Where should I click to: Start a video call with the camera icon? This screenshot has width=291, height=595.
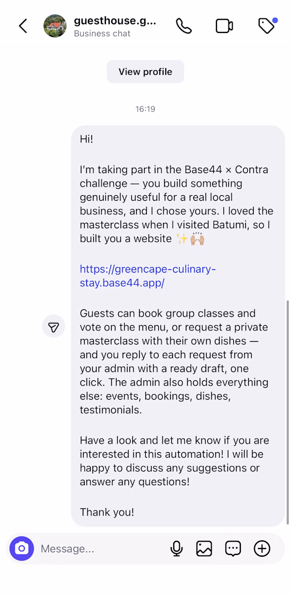point(224,26)
